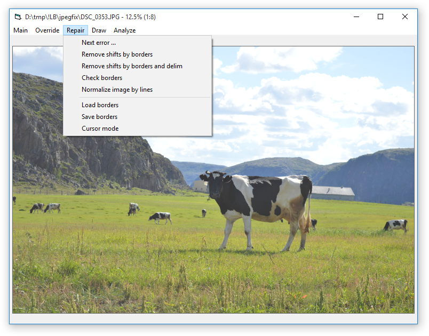This screenshot has width=429, height=336.
Task: Click the application icon in title bar
Action: coord(18,17)
